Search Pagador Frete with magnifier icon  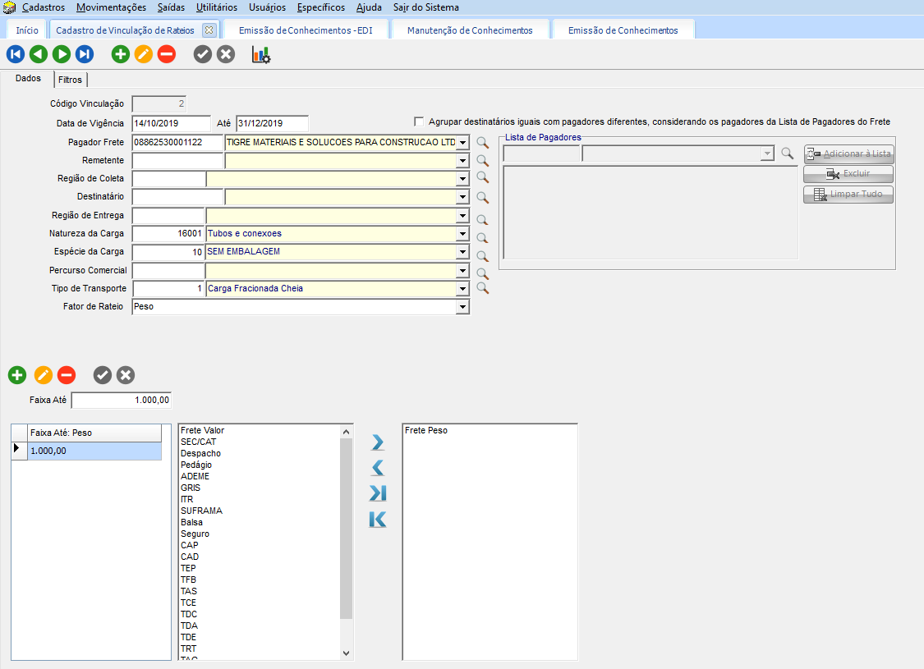click(483, 143)
